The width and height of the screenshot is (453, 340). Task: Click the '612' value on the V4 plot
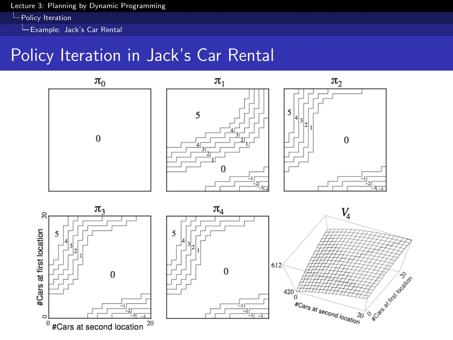coord(276,266)
